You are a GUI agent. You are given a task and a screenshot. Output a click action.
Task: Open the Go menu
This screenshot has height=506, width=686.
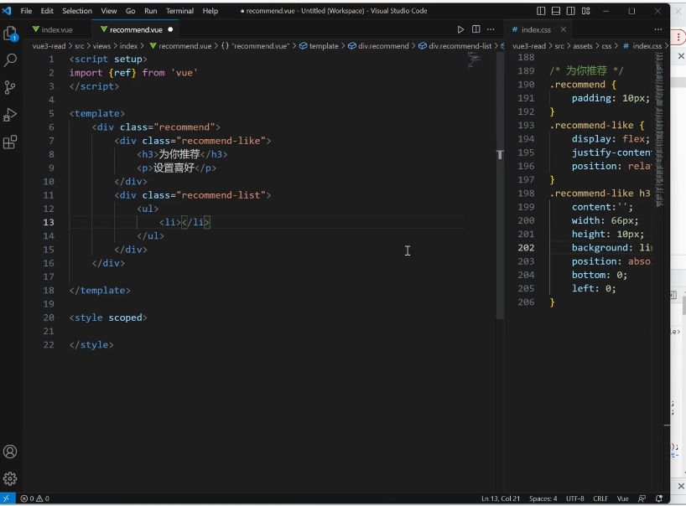pos(130,11)
